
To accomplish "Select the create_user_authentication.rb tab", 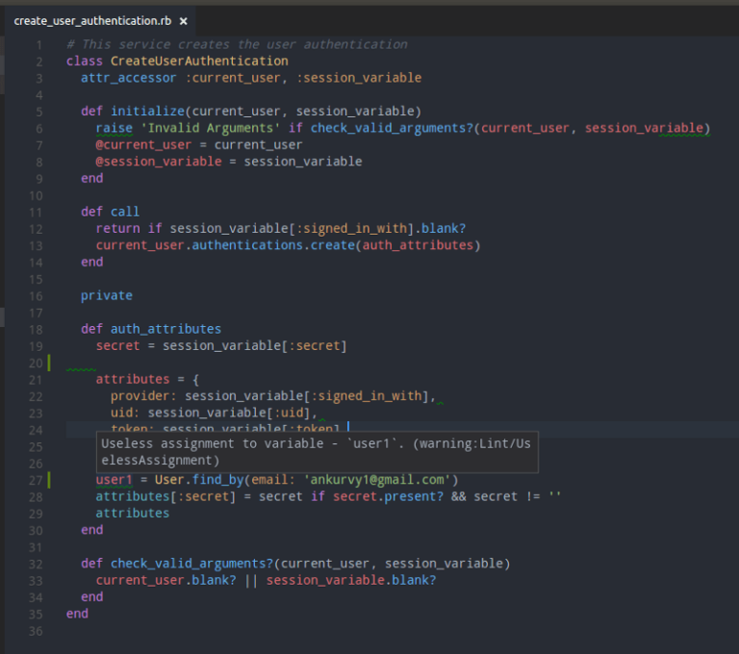I will pyautogui.click(x=92, y=20).
